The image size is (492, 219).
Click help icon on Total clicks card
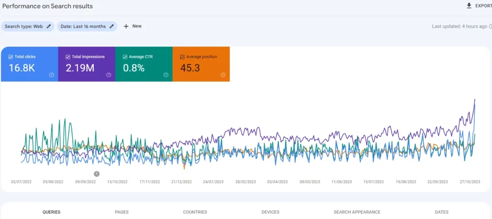click(51, 75)
